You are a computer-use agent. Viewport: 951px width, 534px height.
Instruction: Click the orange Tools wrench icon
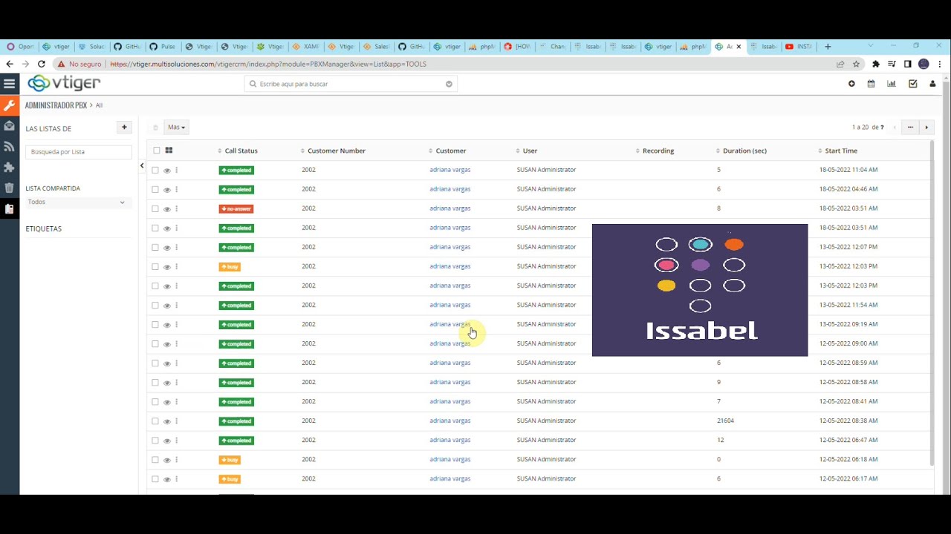(x=10, y=105)
